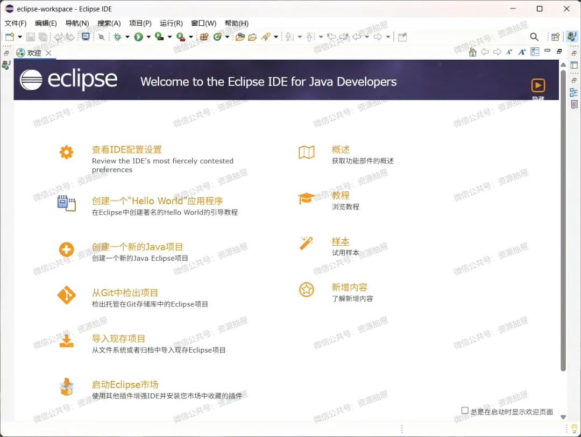Expand the New wizard dropdown arrow

click(x=20, y=37)
